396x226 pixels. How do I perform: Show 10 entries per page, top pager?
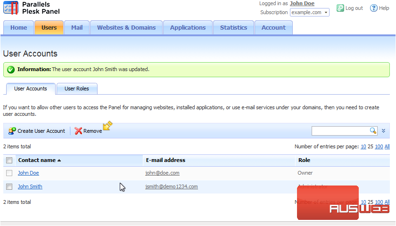pos(363,146)
